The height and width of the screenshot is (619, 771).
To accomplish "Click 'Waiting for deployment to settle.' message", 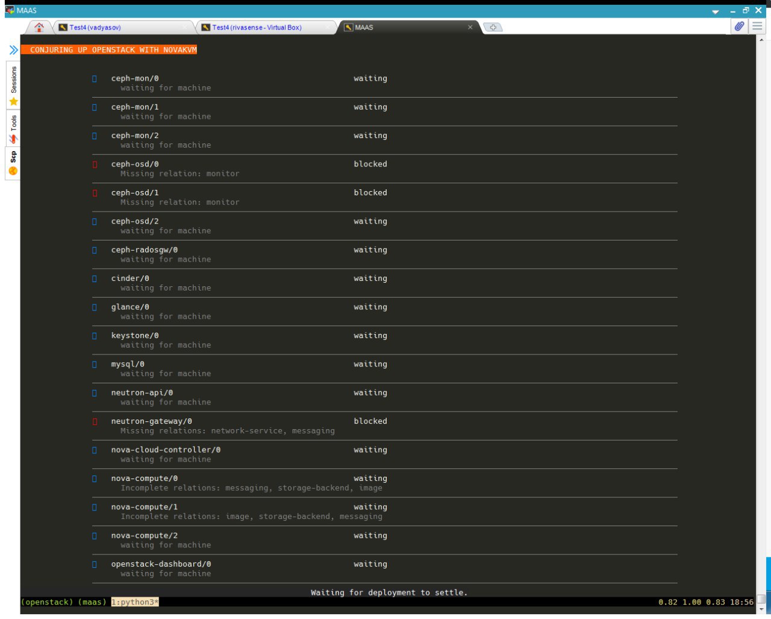I will [x=389, y=592].
